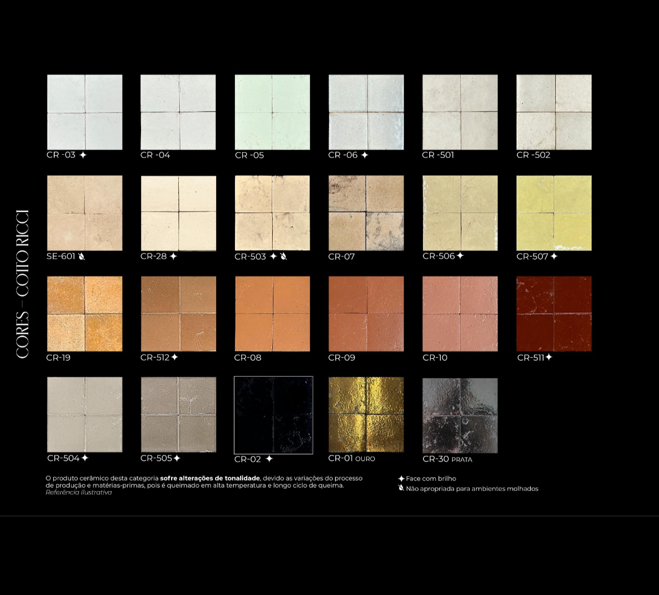
Task: Click the vertical 'CORES – COTTO RICCI' title
Action: pyautogui.click(x=22, y=284)
